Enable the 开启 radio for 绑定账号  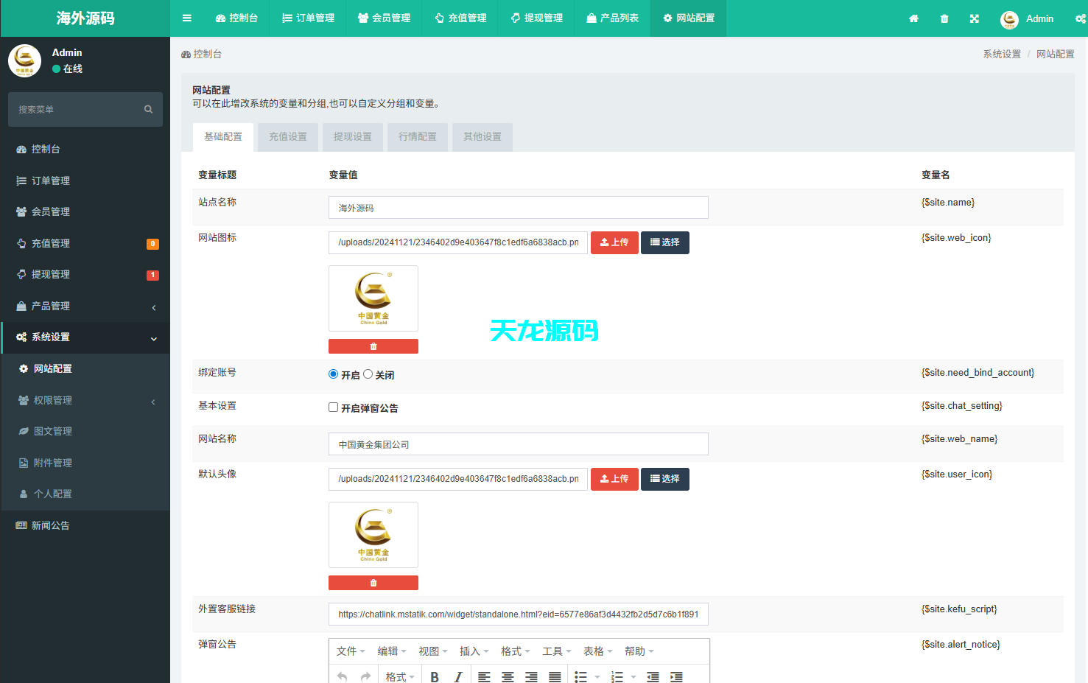pos(333,374)
